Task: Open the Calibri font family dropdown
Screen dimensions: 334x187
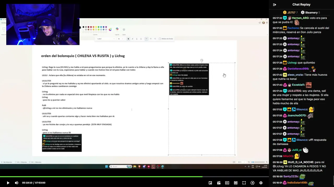Action: (x=106, y=39)
